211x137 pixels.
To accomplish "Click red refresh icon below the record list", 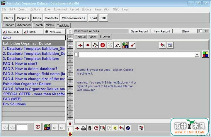I will pyautogui.click(x=38, y=127).
